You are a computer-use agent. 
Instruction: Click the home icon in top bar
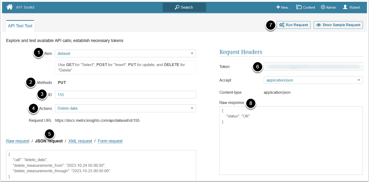[10, 7]
